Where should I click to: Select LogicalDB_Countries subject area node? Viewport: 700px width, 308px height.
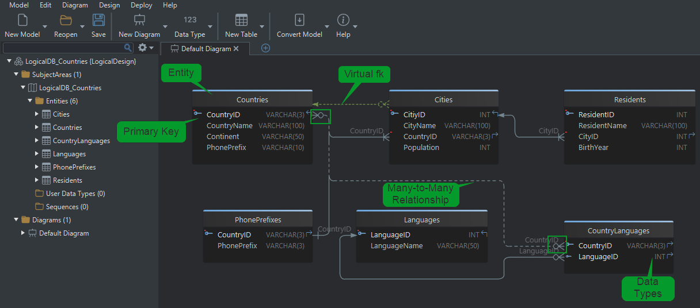[x=70, y=87]
